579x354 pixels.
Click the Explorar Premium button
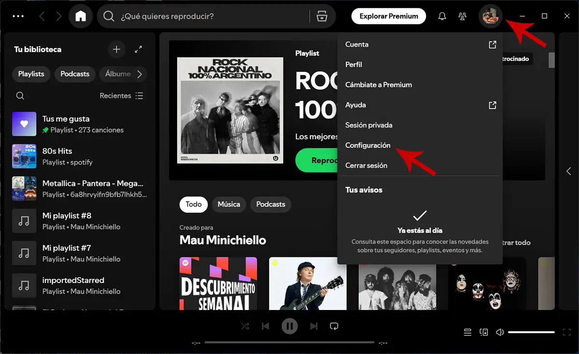(x=388, y=16)
